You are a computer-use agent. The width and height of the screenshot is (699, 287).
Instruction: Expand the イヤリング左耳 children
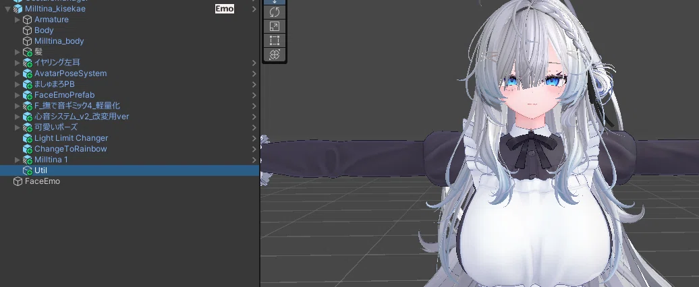[18, 63]
